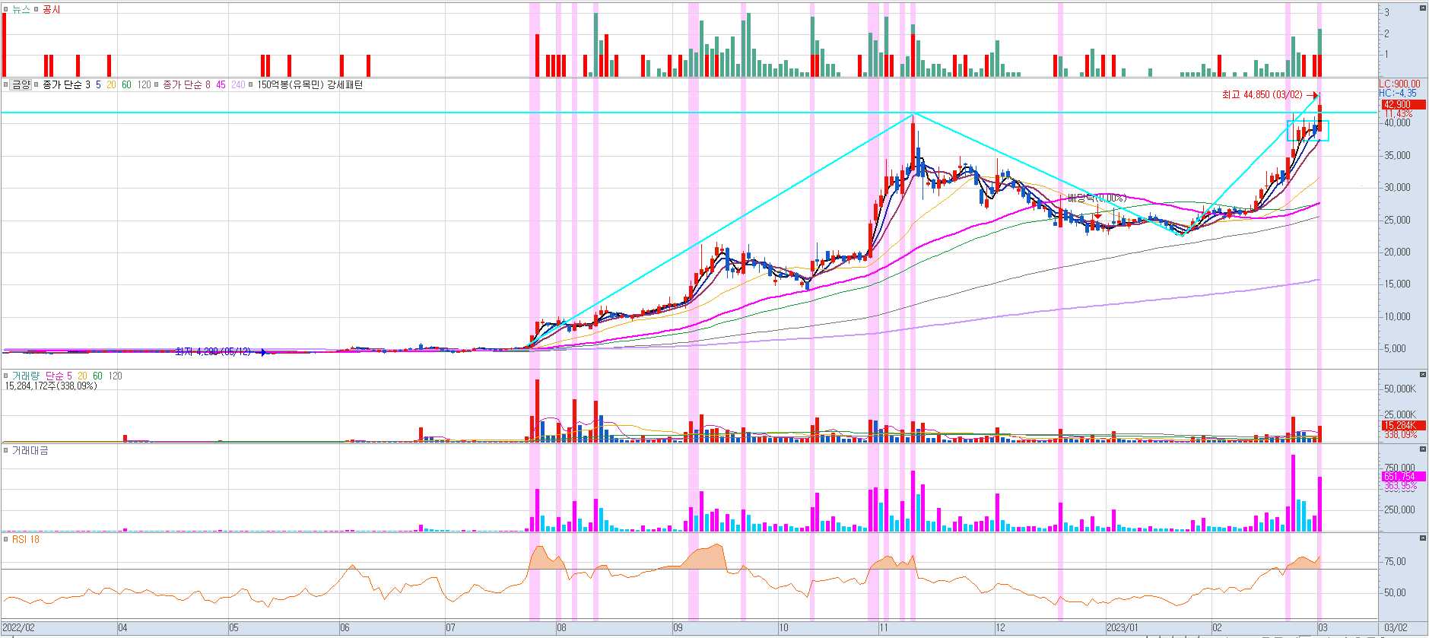Toggle the square before 거래량 indicator
1429x638 pixels.
(x=6, y=376)
